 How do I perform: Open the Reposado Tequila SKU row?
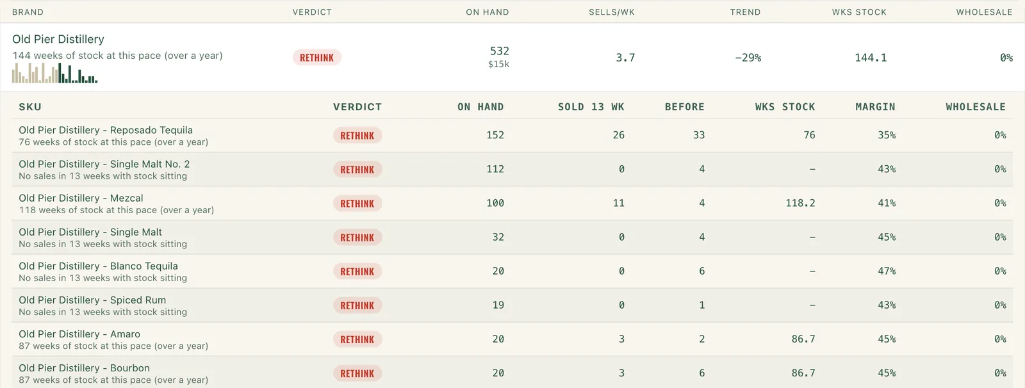click(x=512, y=135)
